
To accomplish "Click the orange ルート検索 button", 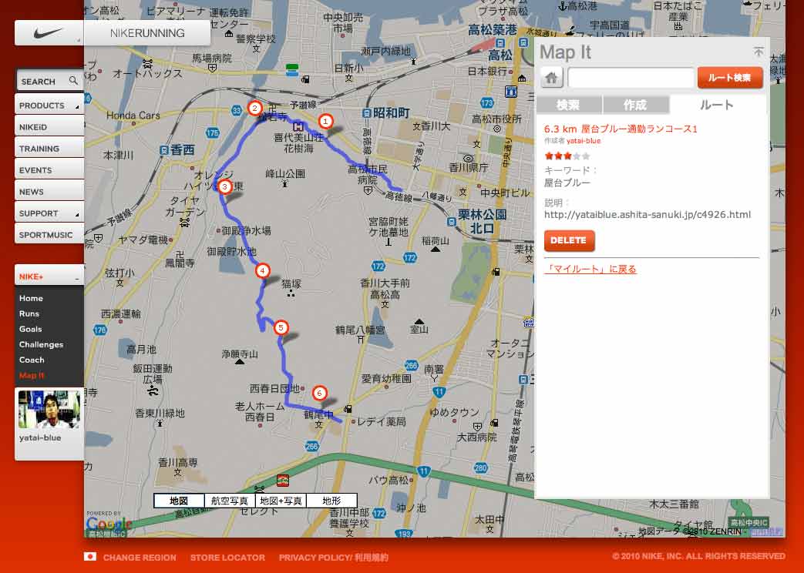I will (x=730, y=78).
